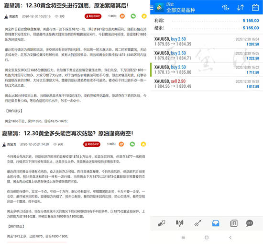Click the view count 268 in second article
The image size is (263, 244).
coord(60,144)
